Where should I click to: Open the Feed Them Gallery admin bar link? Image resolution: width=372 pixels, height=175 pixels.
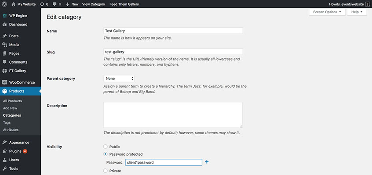[124, 4]
